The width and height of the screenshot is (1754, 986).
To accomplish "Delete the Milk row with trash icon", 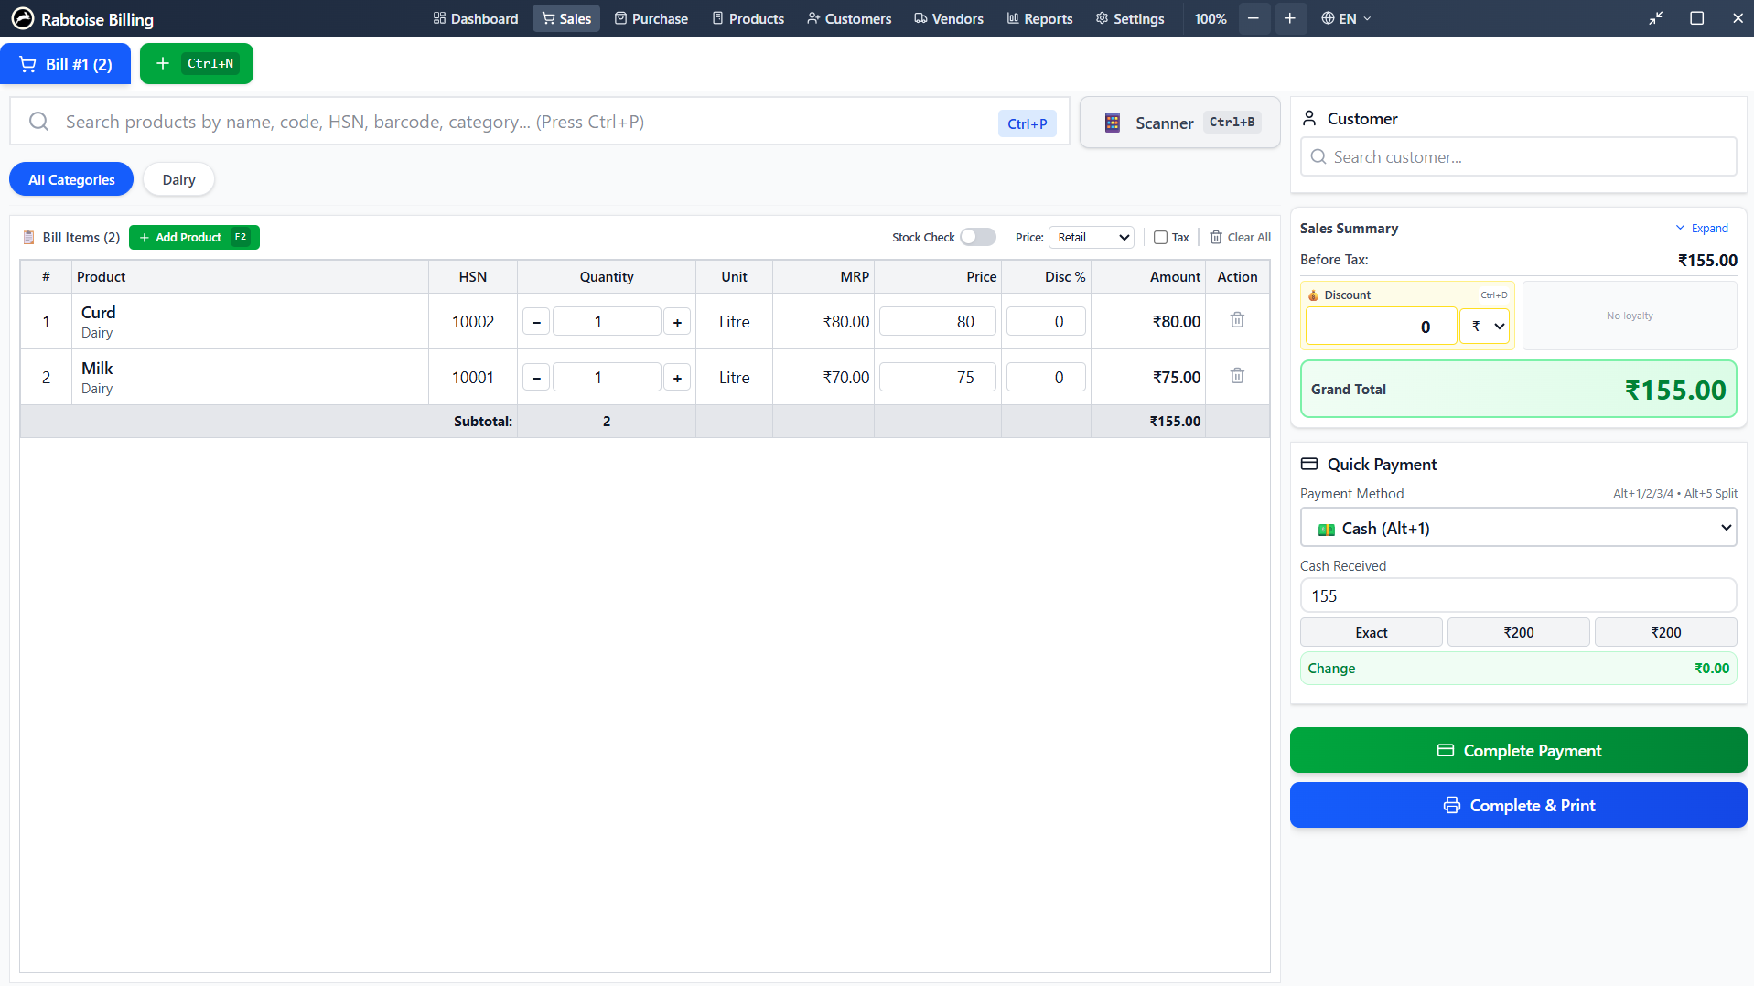I will pos(1237,376).
